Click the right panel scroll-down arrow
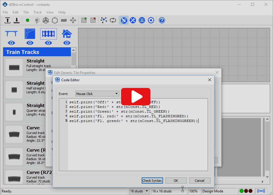The height and width of the screenshot is (195, 273). [267, 177]
